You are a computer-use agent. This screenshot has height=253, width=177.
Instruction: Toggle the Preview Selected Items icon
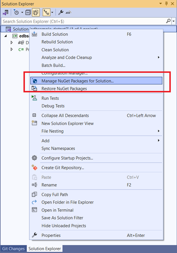pyautogui.click(x=68, y=13)
